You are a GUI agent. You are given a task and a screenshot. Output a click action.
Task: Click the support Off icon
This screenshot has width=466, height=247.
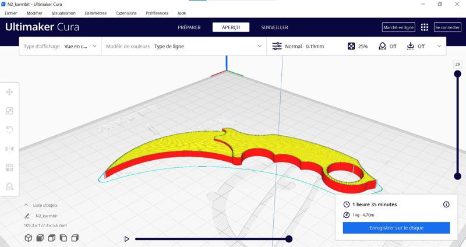coord(383,46)
